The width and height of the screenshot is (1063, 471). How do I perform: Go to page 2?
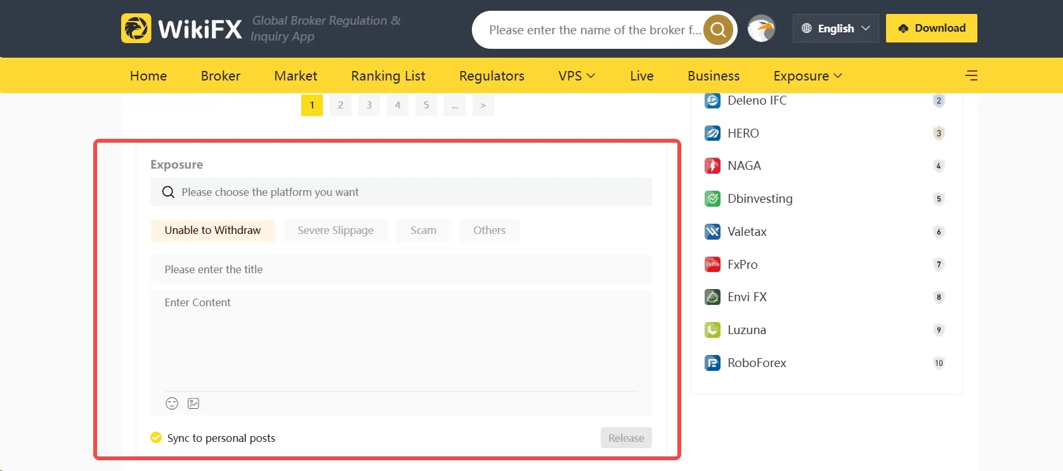tap(341, 105)
